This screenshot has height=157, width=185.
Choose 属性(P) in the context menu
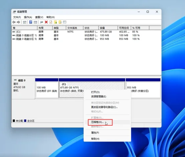point(107,133)
